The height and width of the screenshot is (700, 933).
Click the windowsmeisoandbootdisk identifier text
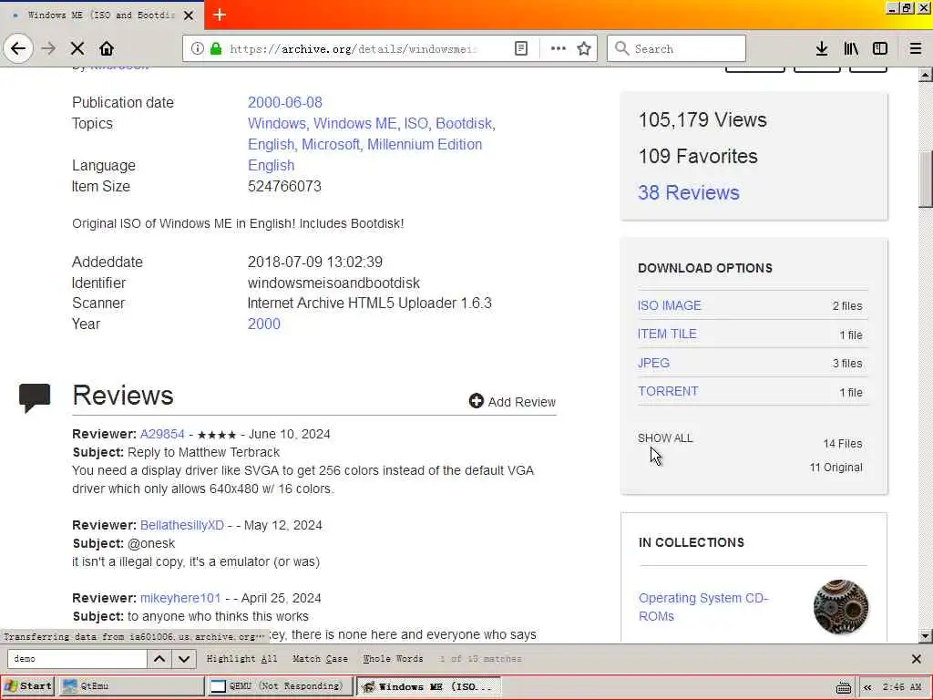333,283
